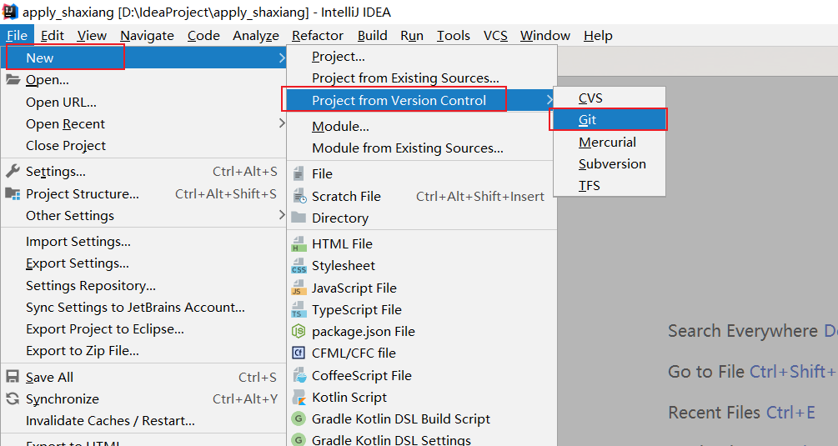Screen dimensions: 838x446
Task: Choose Git from version control list
Action: click(610, 120)
